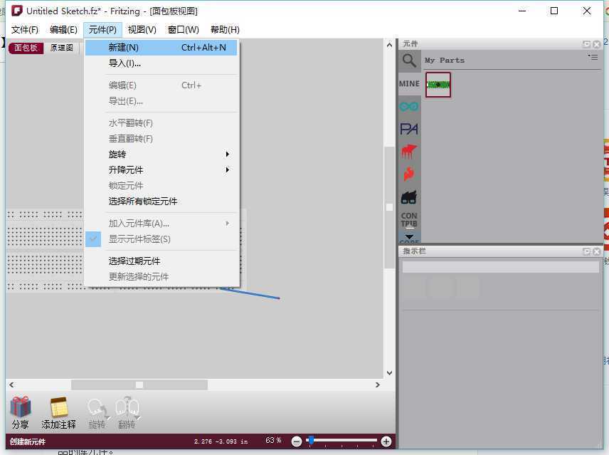Undock the 指示栏 inspector panel
This screenshot has height=455, width=609.
pos(586,252)
